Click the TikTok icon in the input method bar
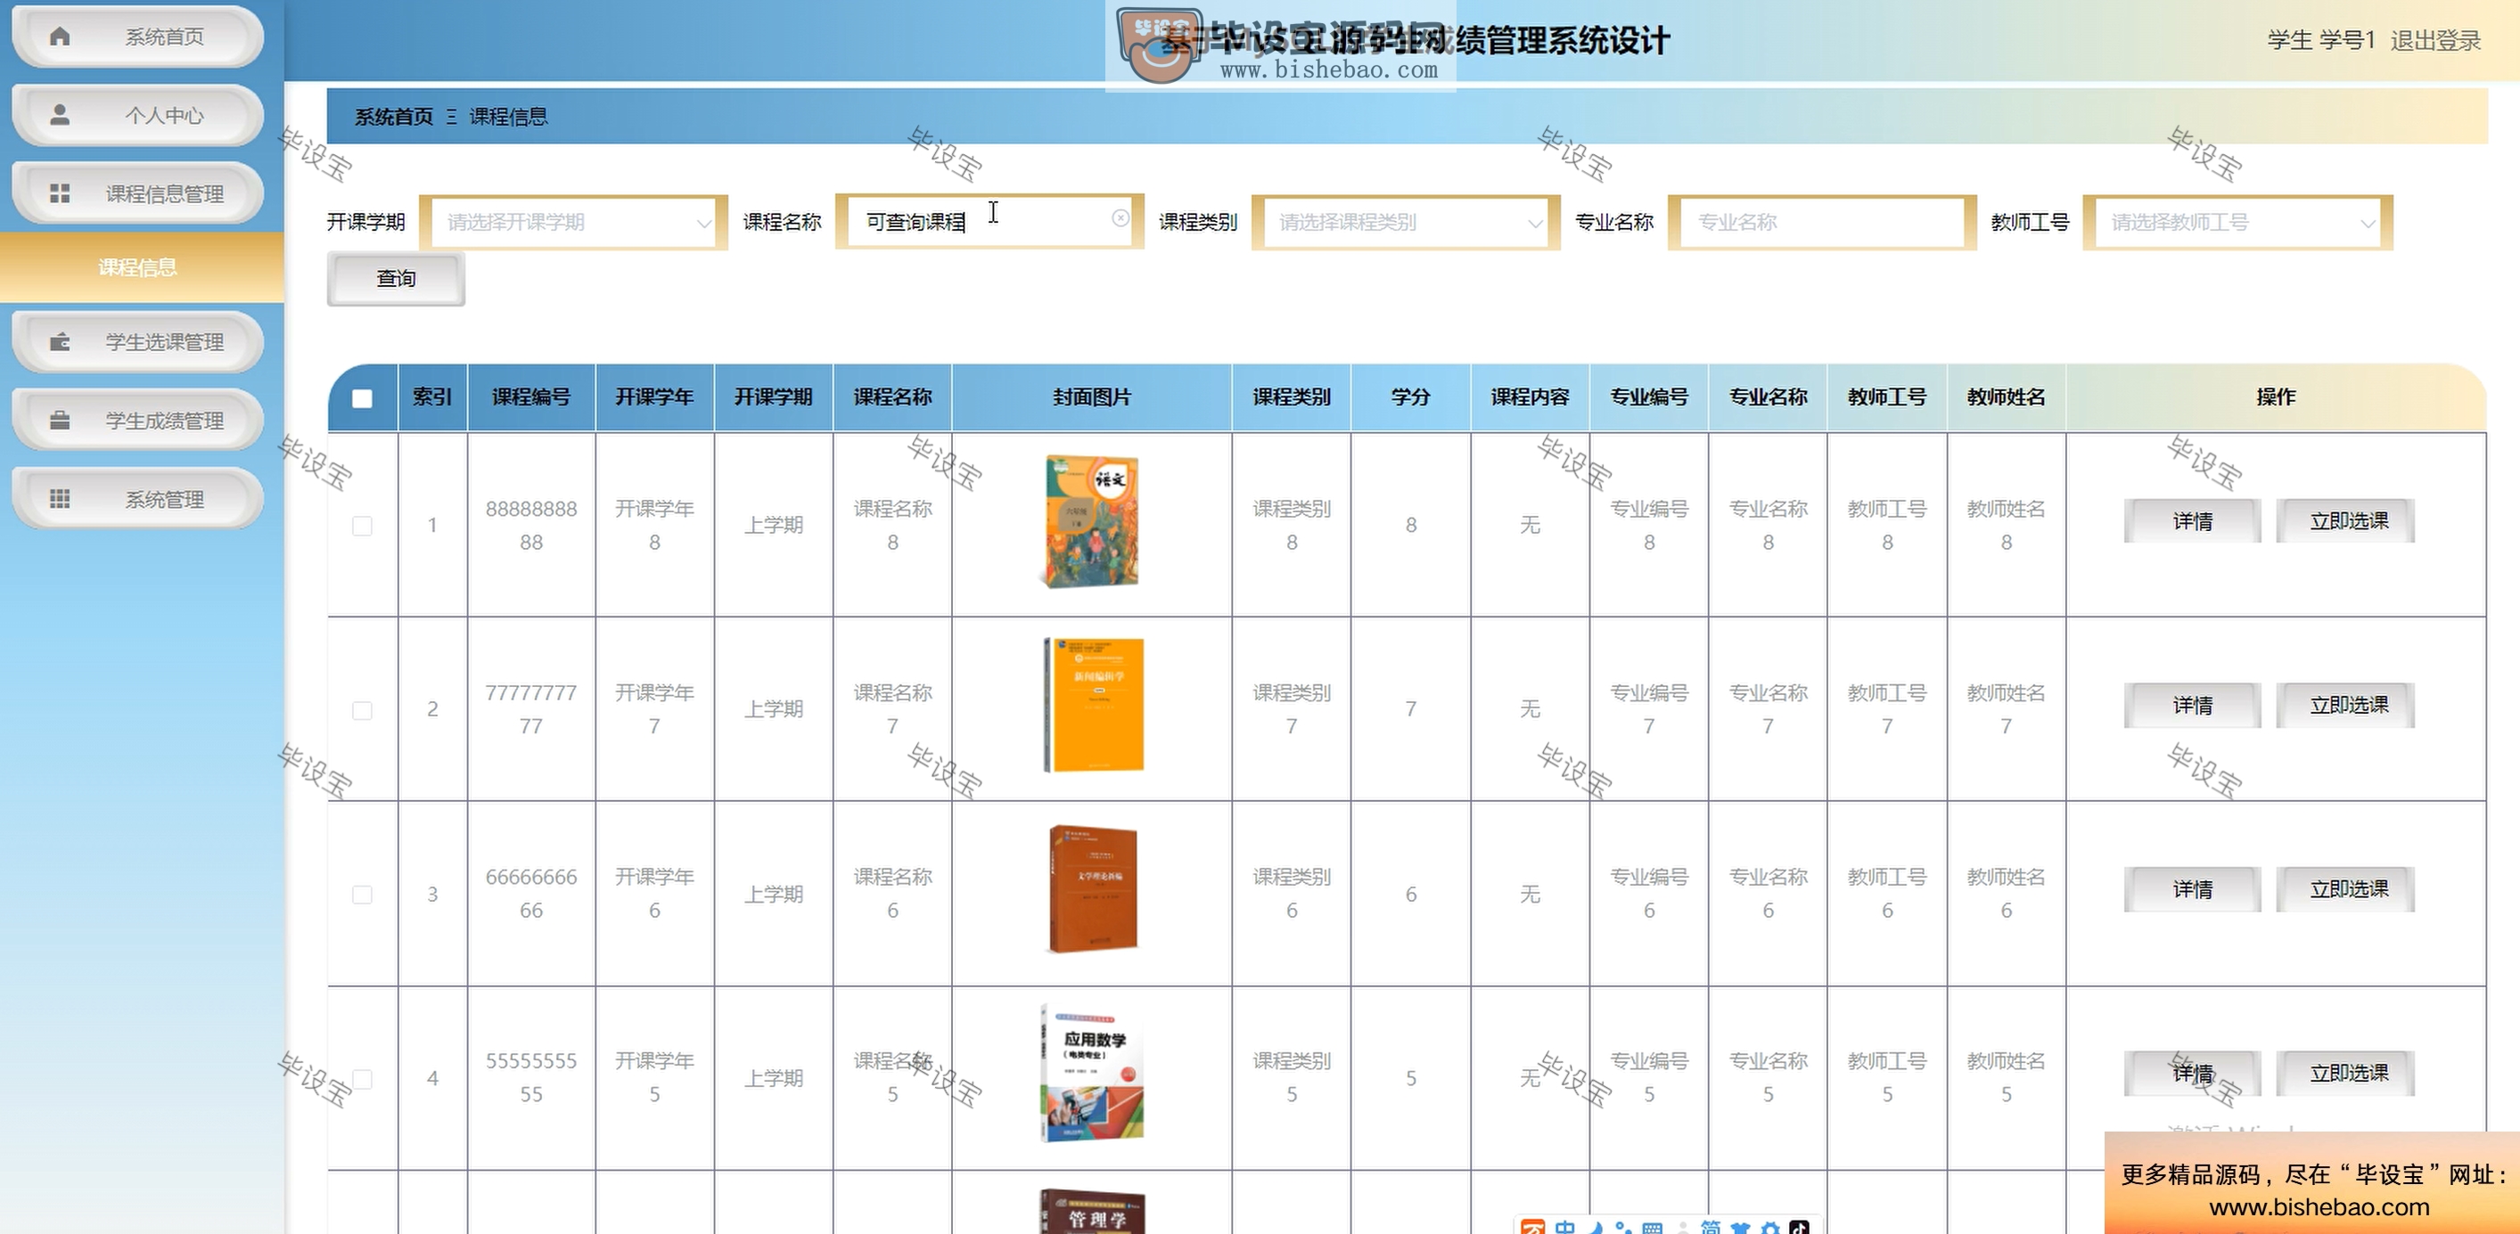Screen dimensions: 2520x1234 click(1799, 1227)
